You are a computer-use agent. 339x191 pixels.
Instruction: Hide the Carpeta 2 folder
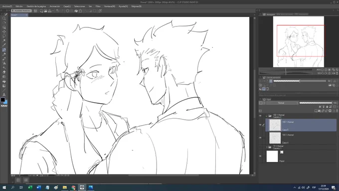click(x=260, y=116)
